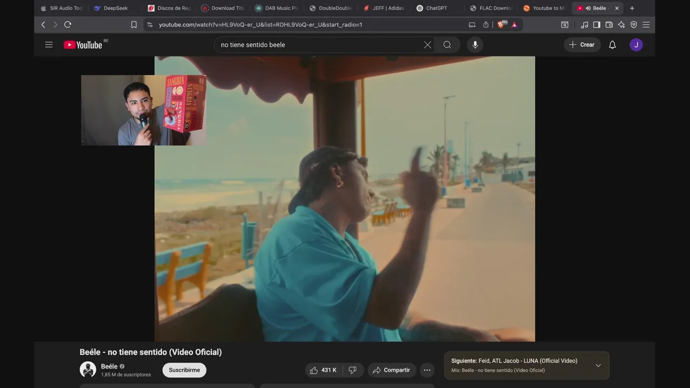
Task: Open Beéle channel name link
Action: tap(109, 366)
